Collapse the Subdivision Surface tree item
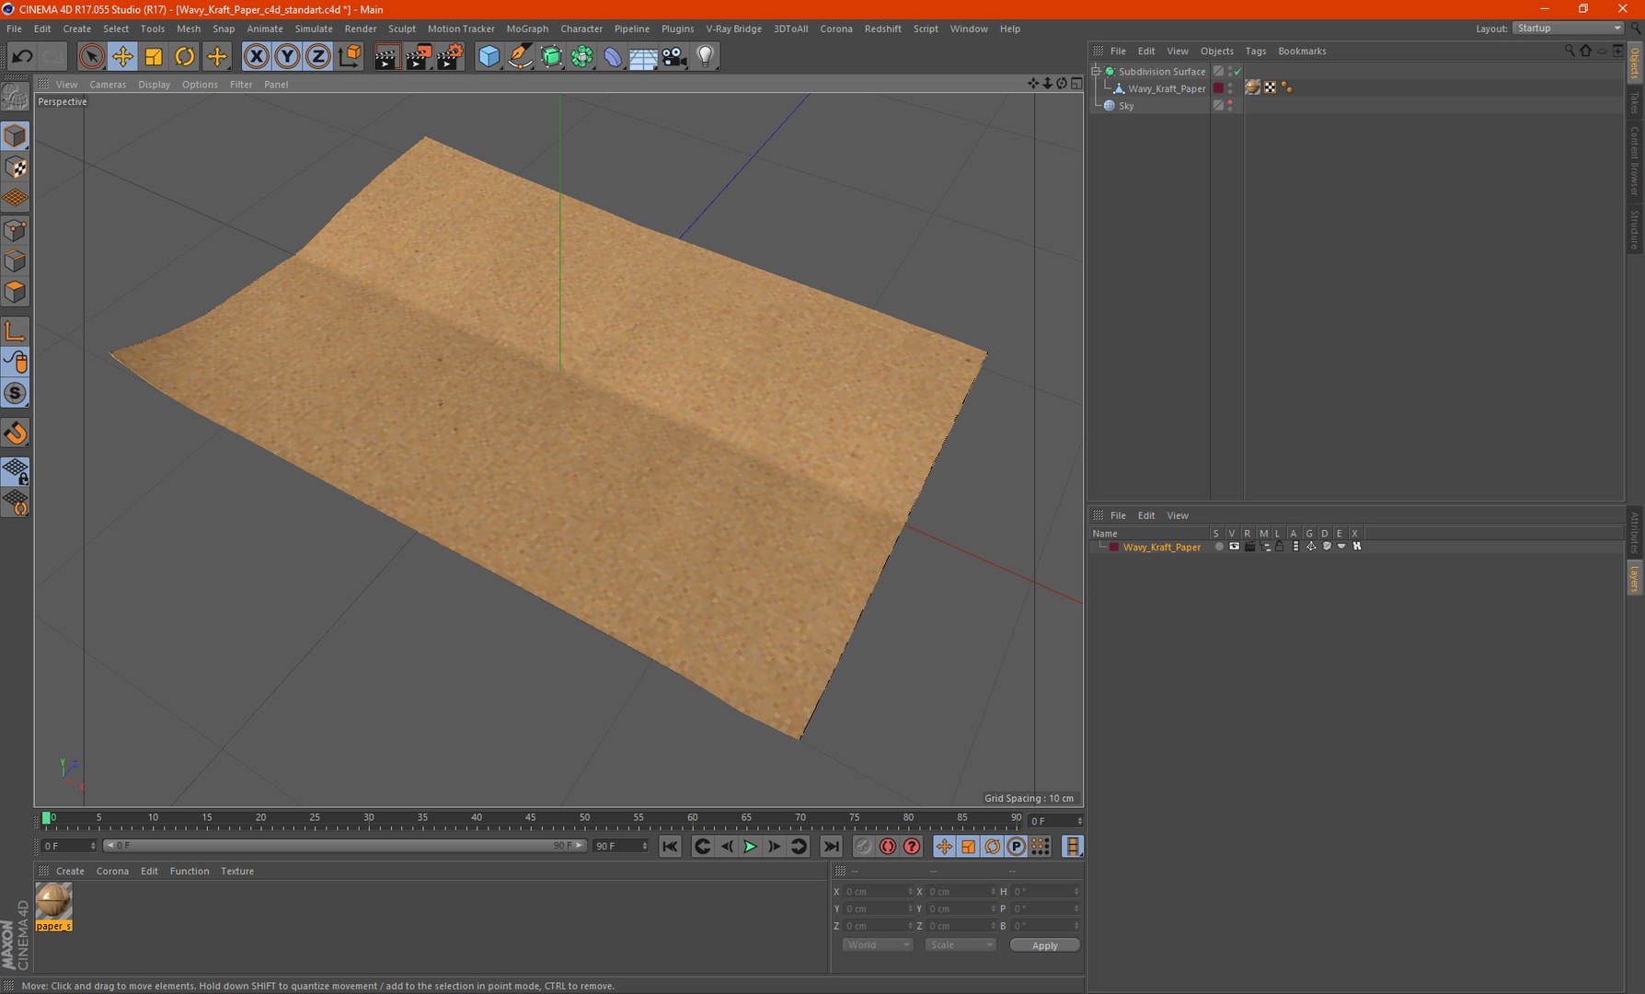The image size is (1645, 994). 1096,71
